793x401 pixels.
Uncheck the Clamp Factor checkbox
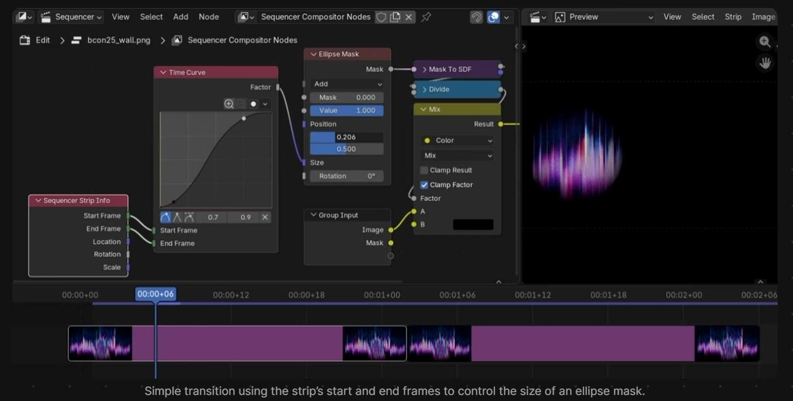click(x=424, y=185)
